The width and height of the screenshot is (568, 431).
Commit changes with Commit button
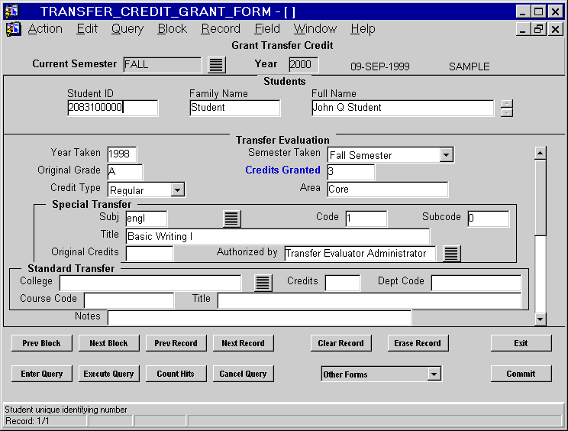[x=521, y=374]
